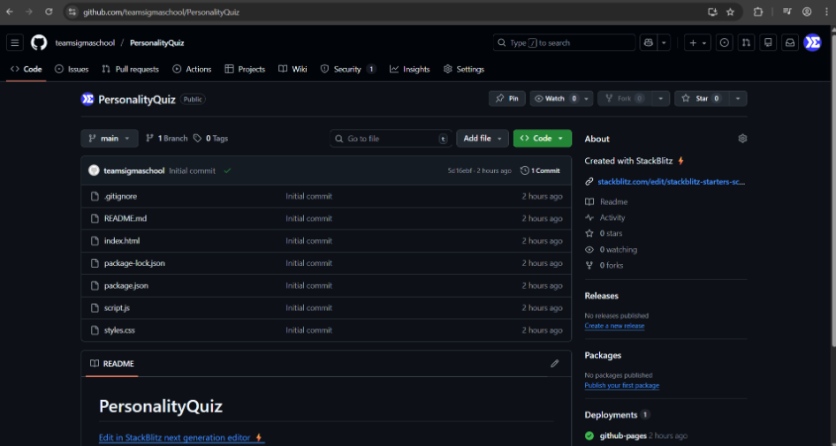Open the Projects tab

(245, 69)
